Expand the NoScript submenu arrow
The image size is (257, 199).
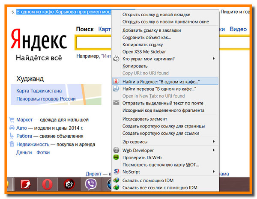[x=214, y=172]
